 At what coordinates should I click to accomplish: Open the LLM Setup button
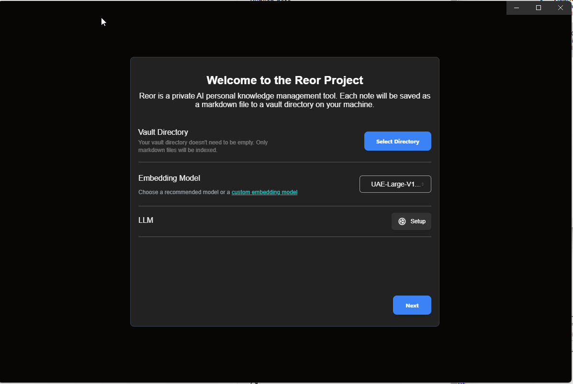411,221
